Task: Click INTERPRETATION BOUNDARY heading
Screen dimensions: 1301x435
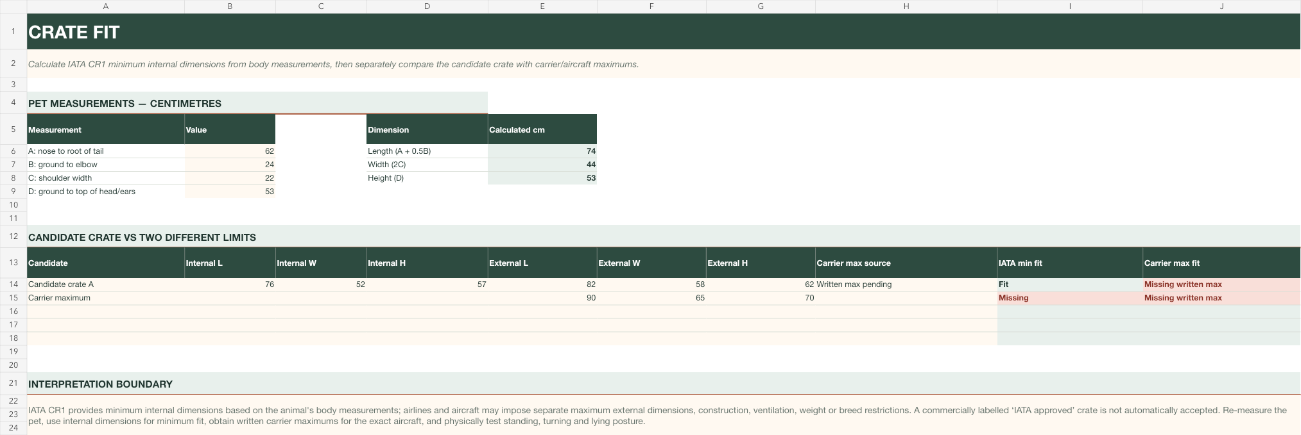Action: 664,384
